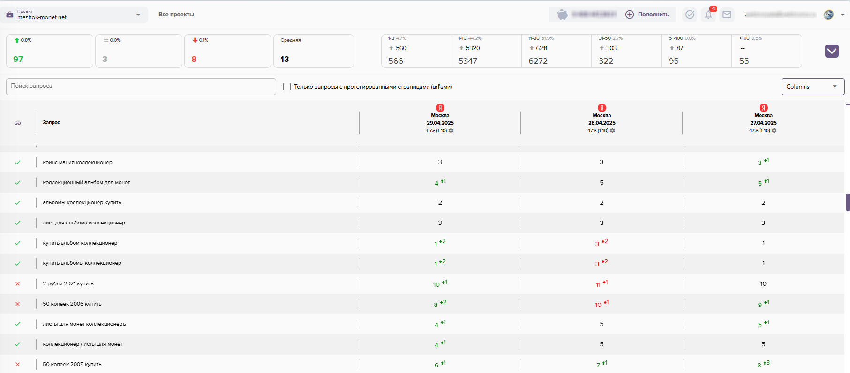The image size is (850, 373).
Task: Click inside 'Поиск запроса' search field
Action: point(141,87)
